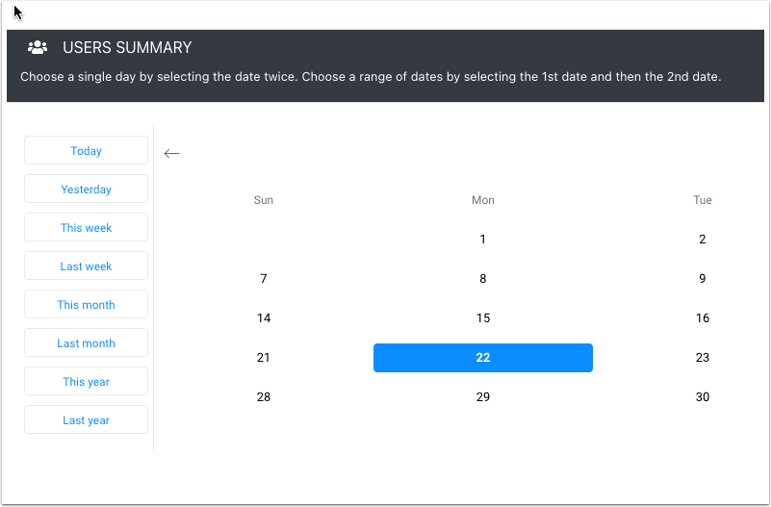Image resolution: width=771 pixels, height=507 pixels.
Task: Select date 14 in the calendar
Action: click(264, 318)
